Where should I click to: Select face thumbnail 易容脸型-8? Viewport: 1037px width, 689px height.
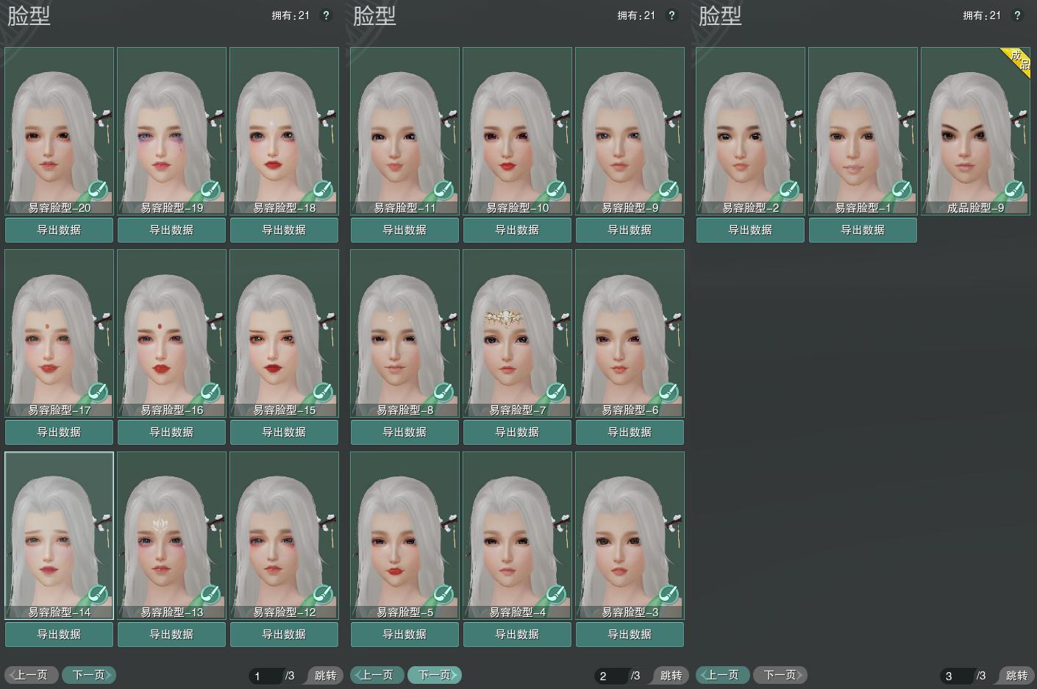coord(405,333)
